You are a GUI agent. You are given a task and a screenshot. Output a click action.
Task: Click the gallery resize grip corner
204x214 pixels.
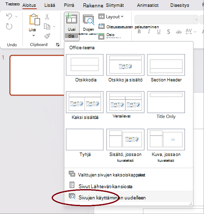(191, 203)
